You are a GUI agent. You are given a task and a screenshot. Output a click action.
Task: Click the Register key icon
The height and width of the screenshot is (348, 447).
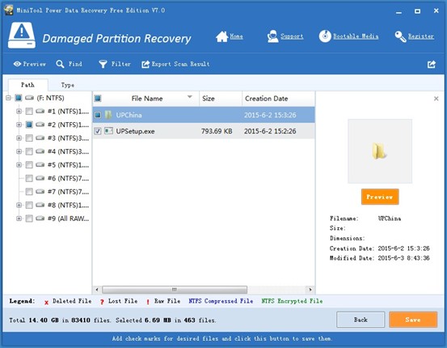point(400,36)
